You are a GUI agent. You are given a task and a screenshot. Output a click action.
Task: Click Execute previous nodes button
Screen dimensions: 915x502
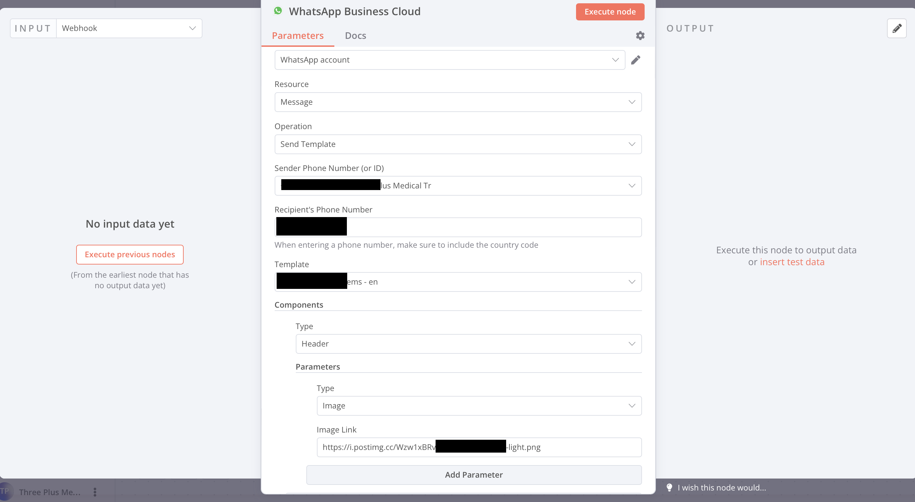click(x=130, y=254)
